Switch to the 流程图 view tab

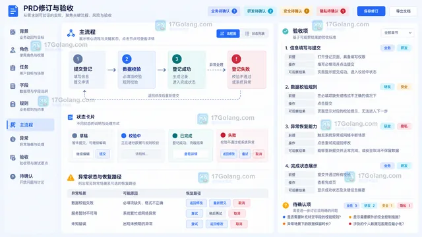pyautogui.click(x=228, y=34)
